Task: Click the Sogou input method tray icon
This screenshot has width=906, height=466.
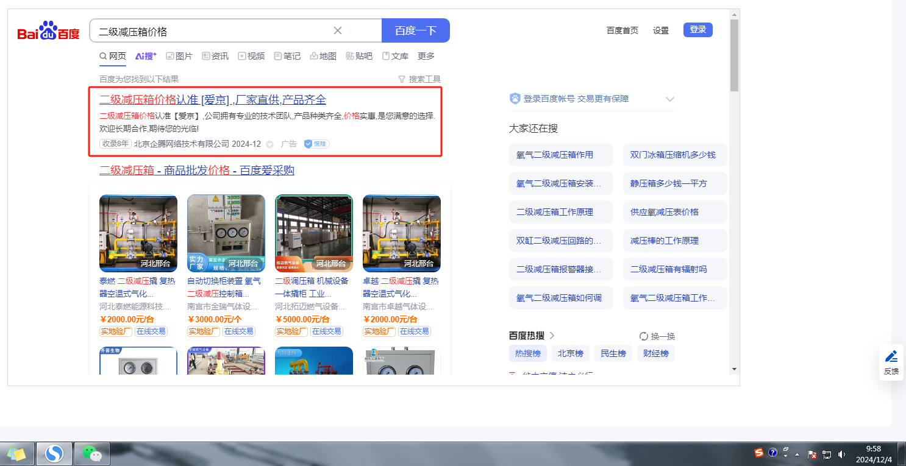Action: click(759, 453)
